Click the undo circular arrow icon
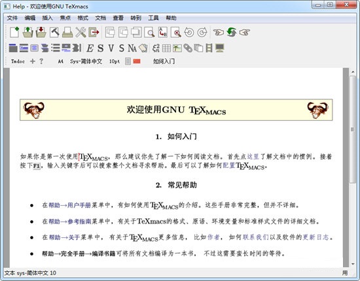360x281 pixels. click(x=189, y=32)
